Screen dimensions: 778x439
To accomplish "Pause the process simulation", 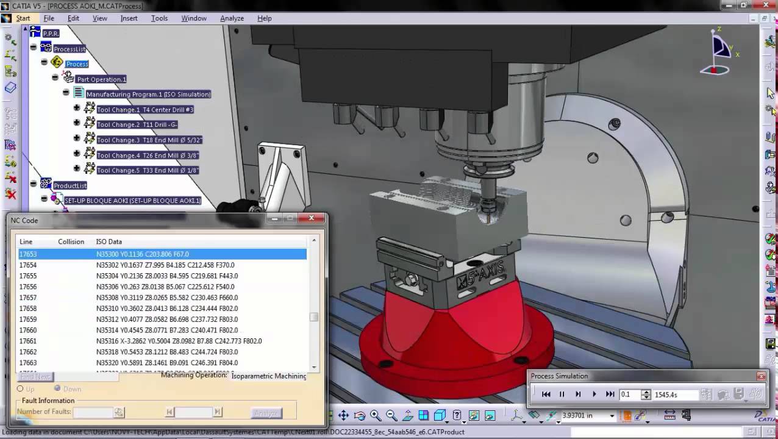I will (x=562, y=394).
